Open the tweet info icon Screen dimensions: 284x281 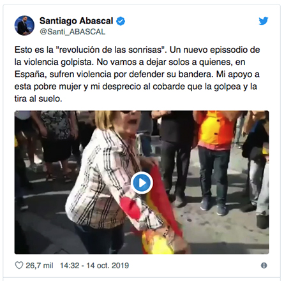click(x=264, y=265)
